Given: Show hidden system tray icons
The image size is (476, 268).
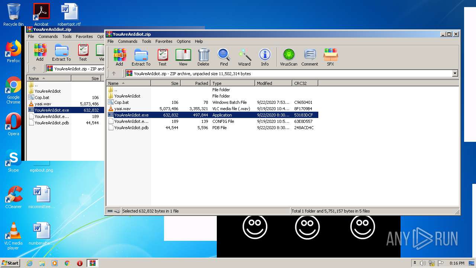Looking at the screenshot, I should pyautogui.click(x=415, y=263).
